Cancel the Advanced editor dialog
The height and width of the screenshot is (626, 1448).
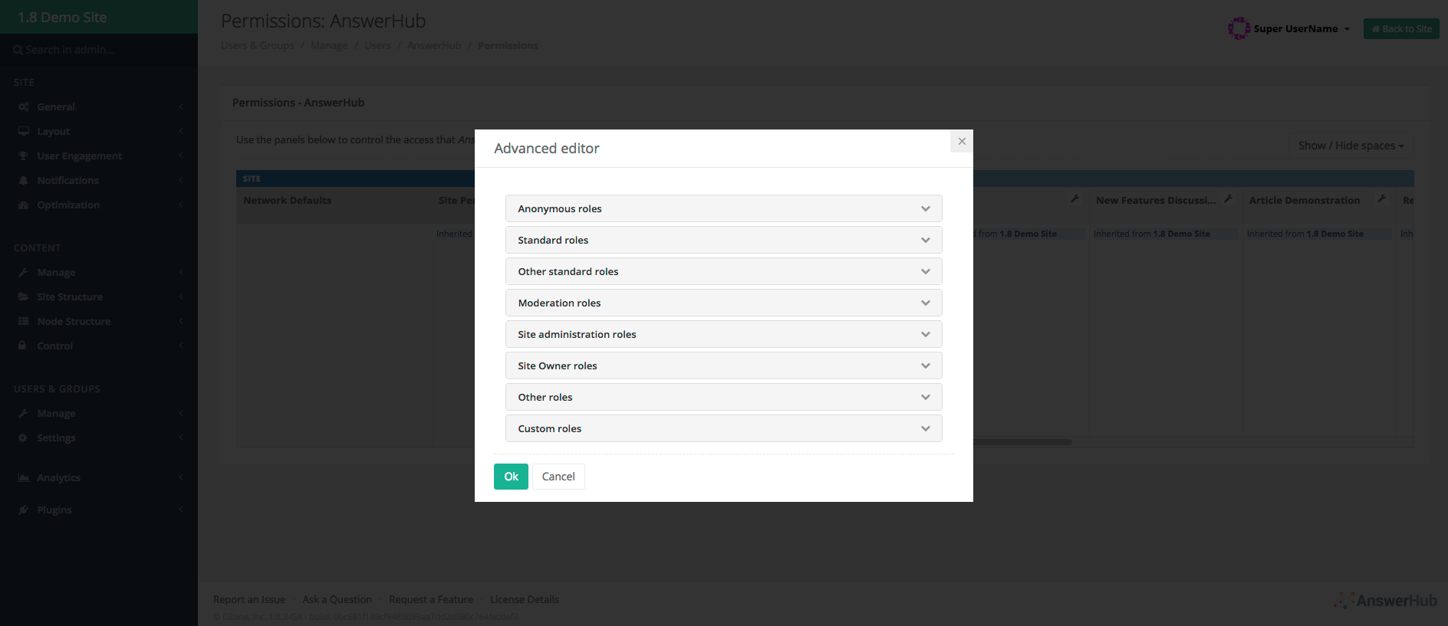pos(558,477)
